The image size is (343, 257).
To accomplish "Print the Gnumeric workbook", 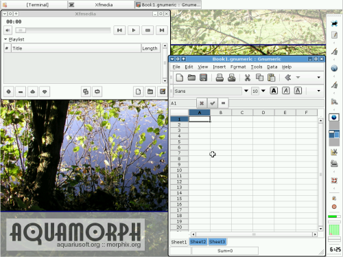I will coord(220,78).
